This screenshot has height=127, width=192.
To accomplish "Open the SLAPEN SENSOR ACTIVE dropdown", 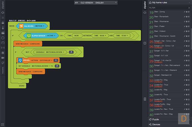I will pos(55,35).
